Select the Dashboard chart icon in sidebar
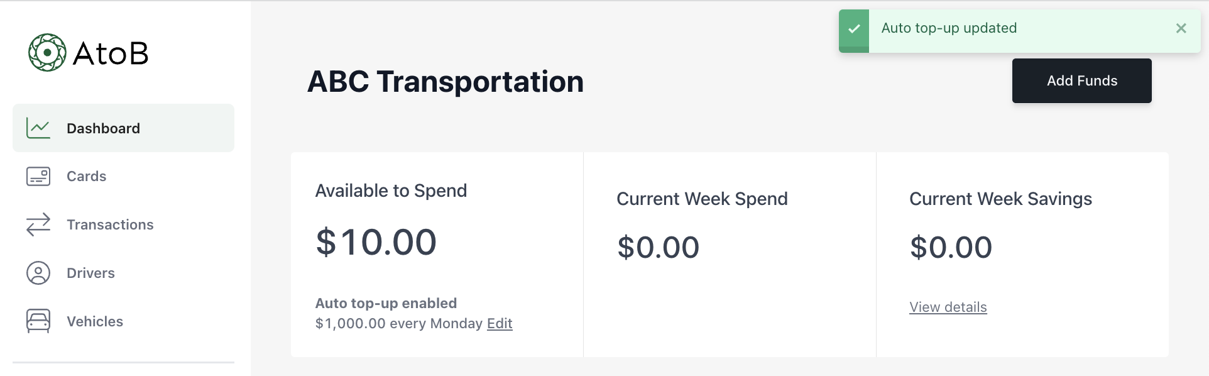 (38, 128)
